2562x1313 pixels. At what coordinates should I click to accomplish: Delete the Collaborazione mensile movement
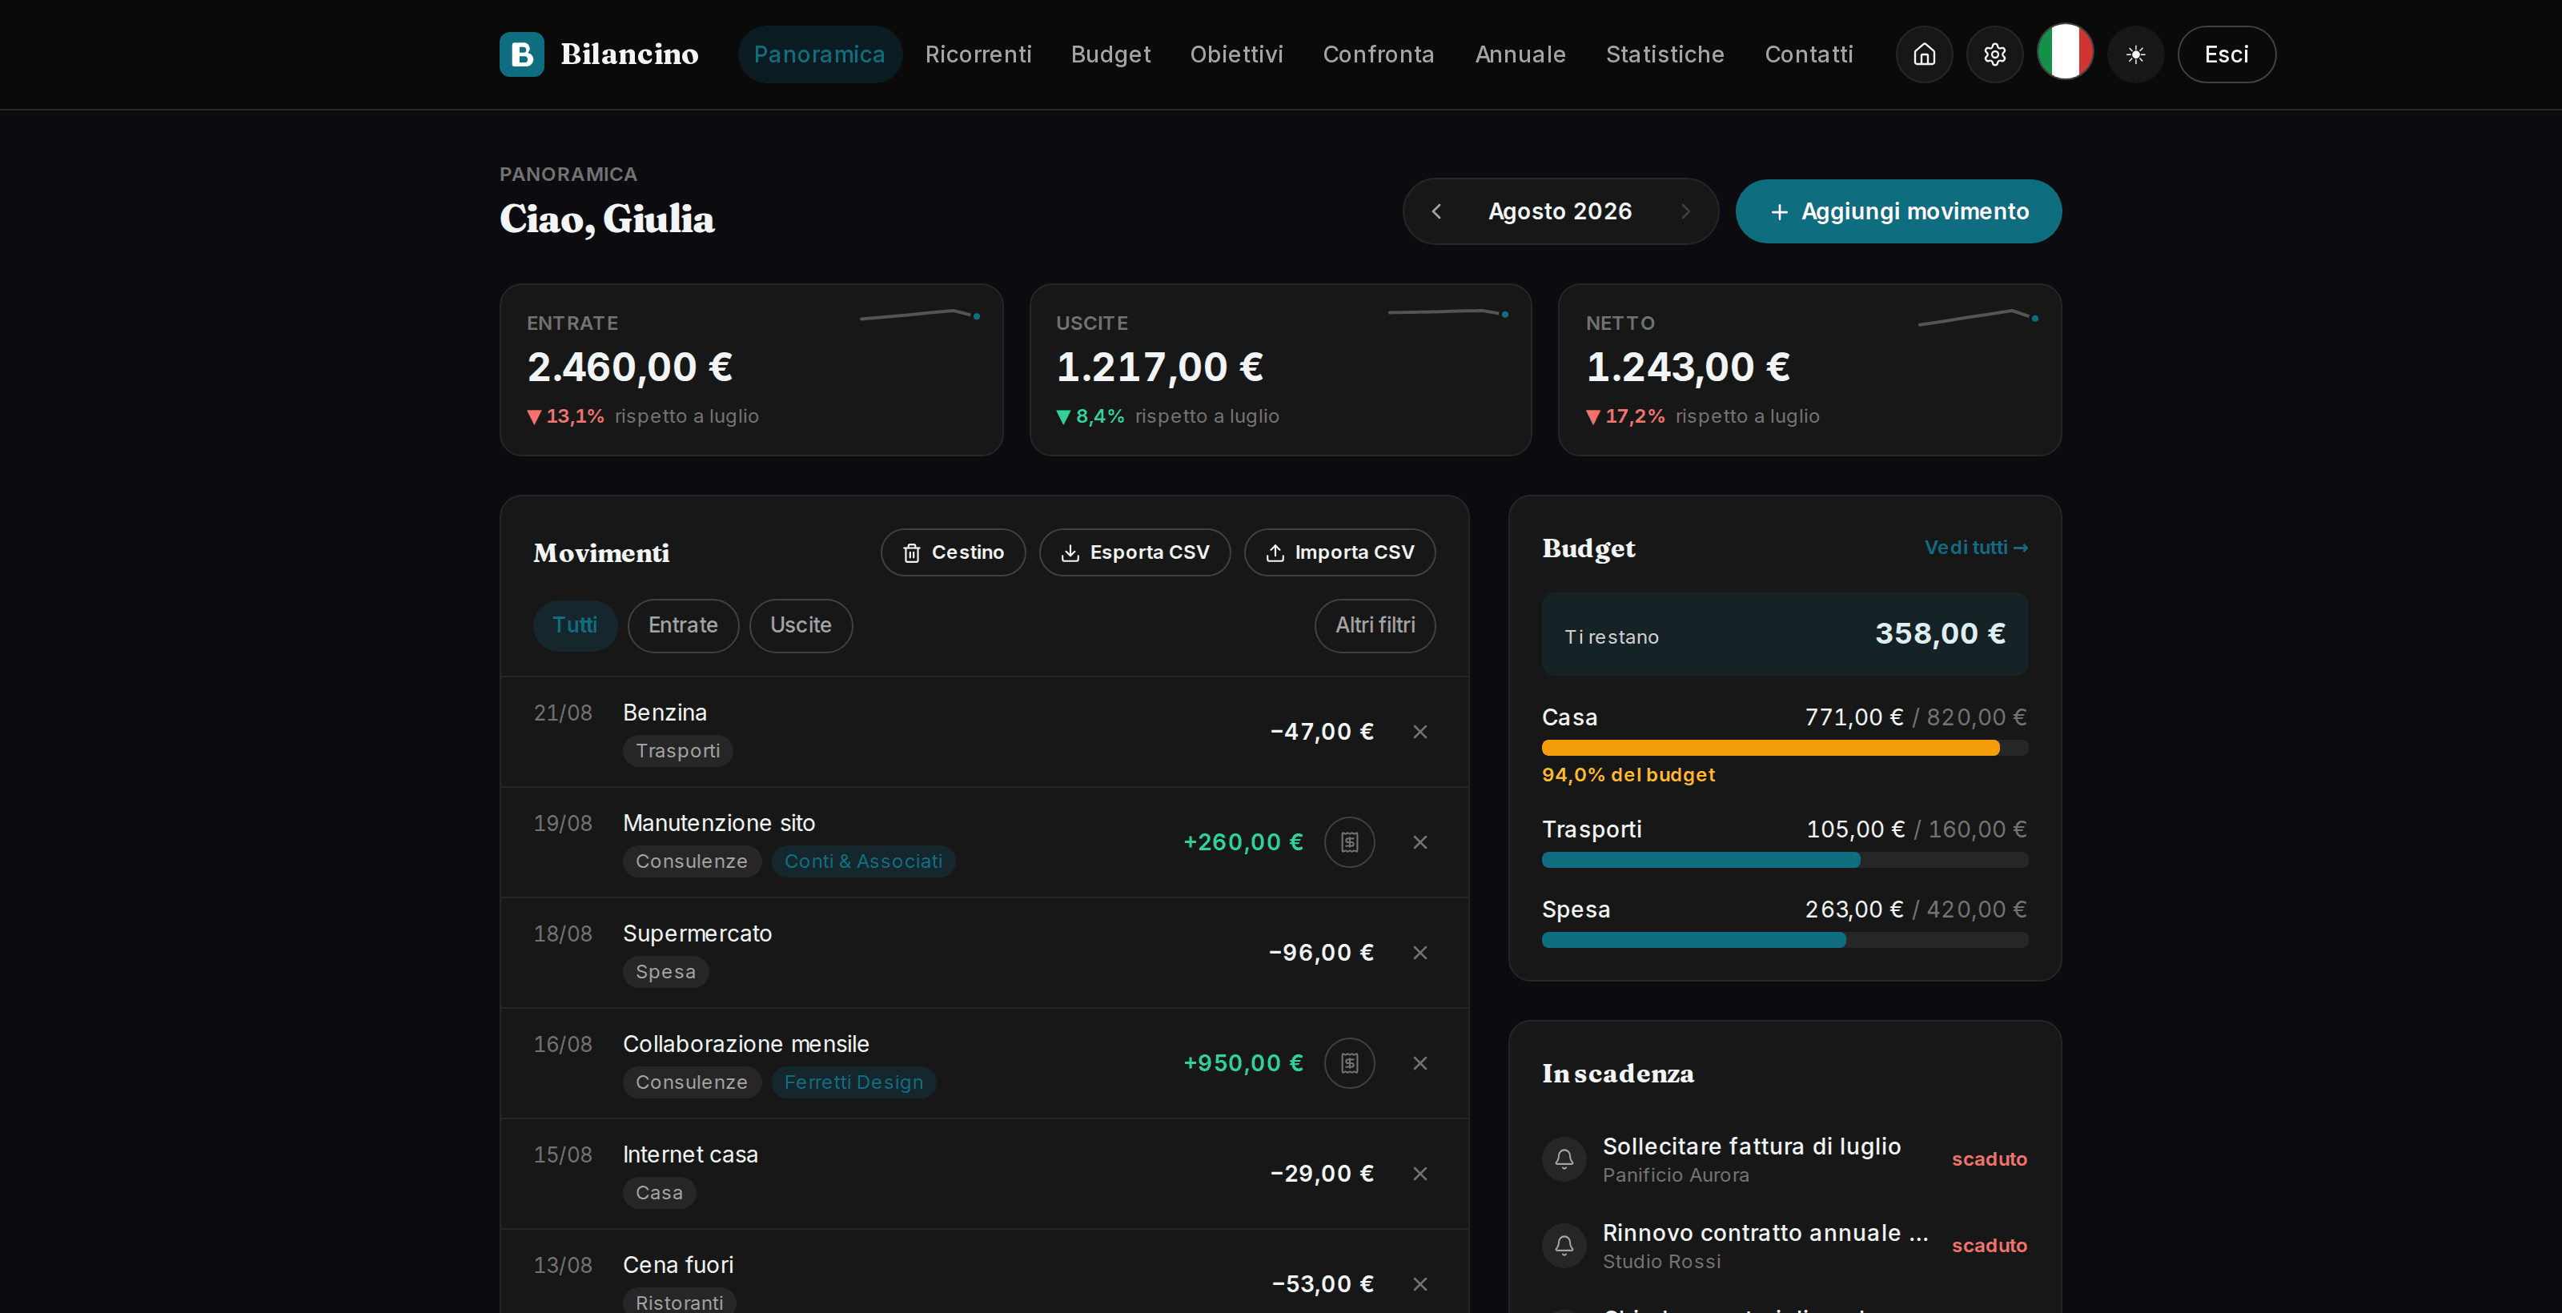[1420, 1063]
